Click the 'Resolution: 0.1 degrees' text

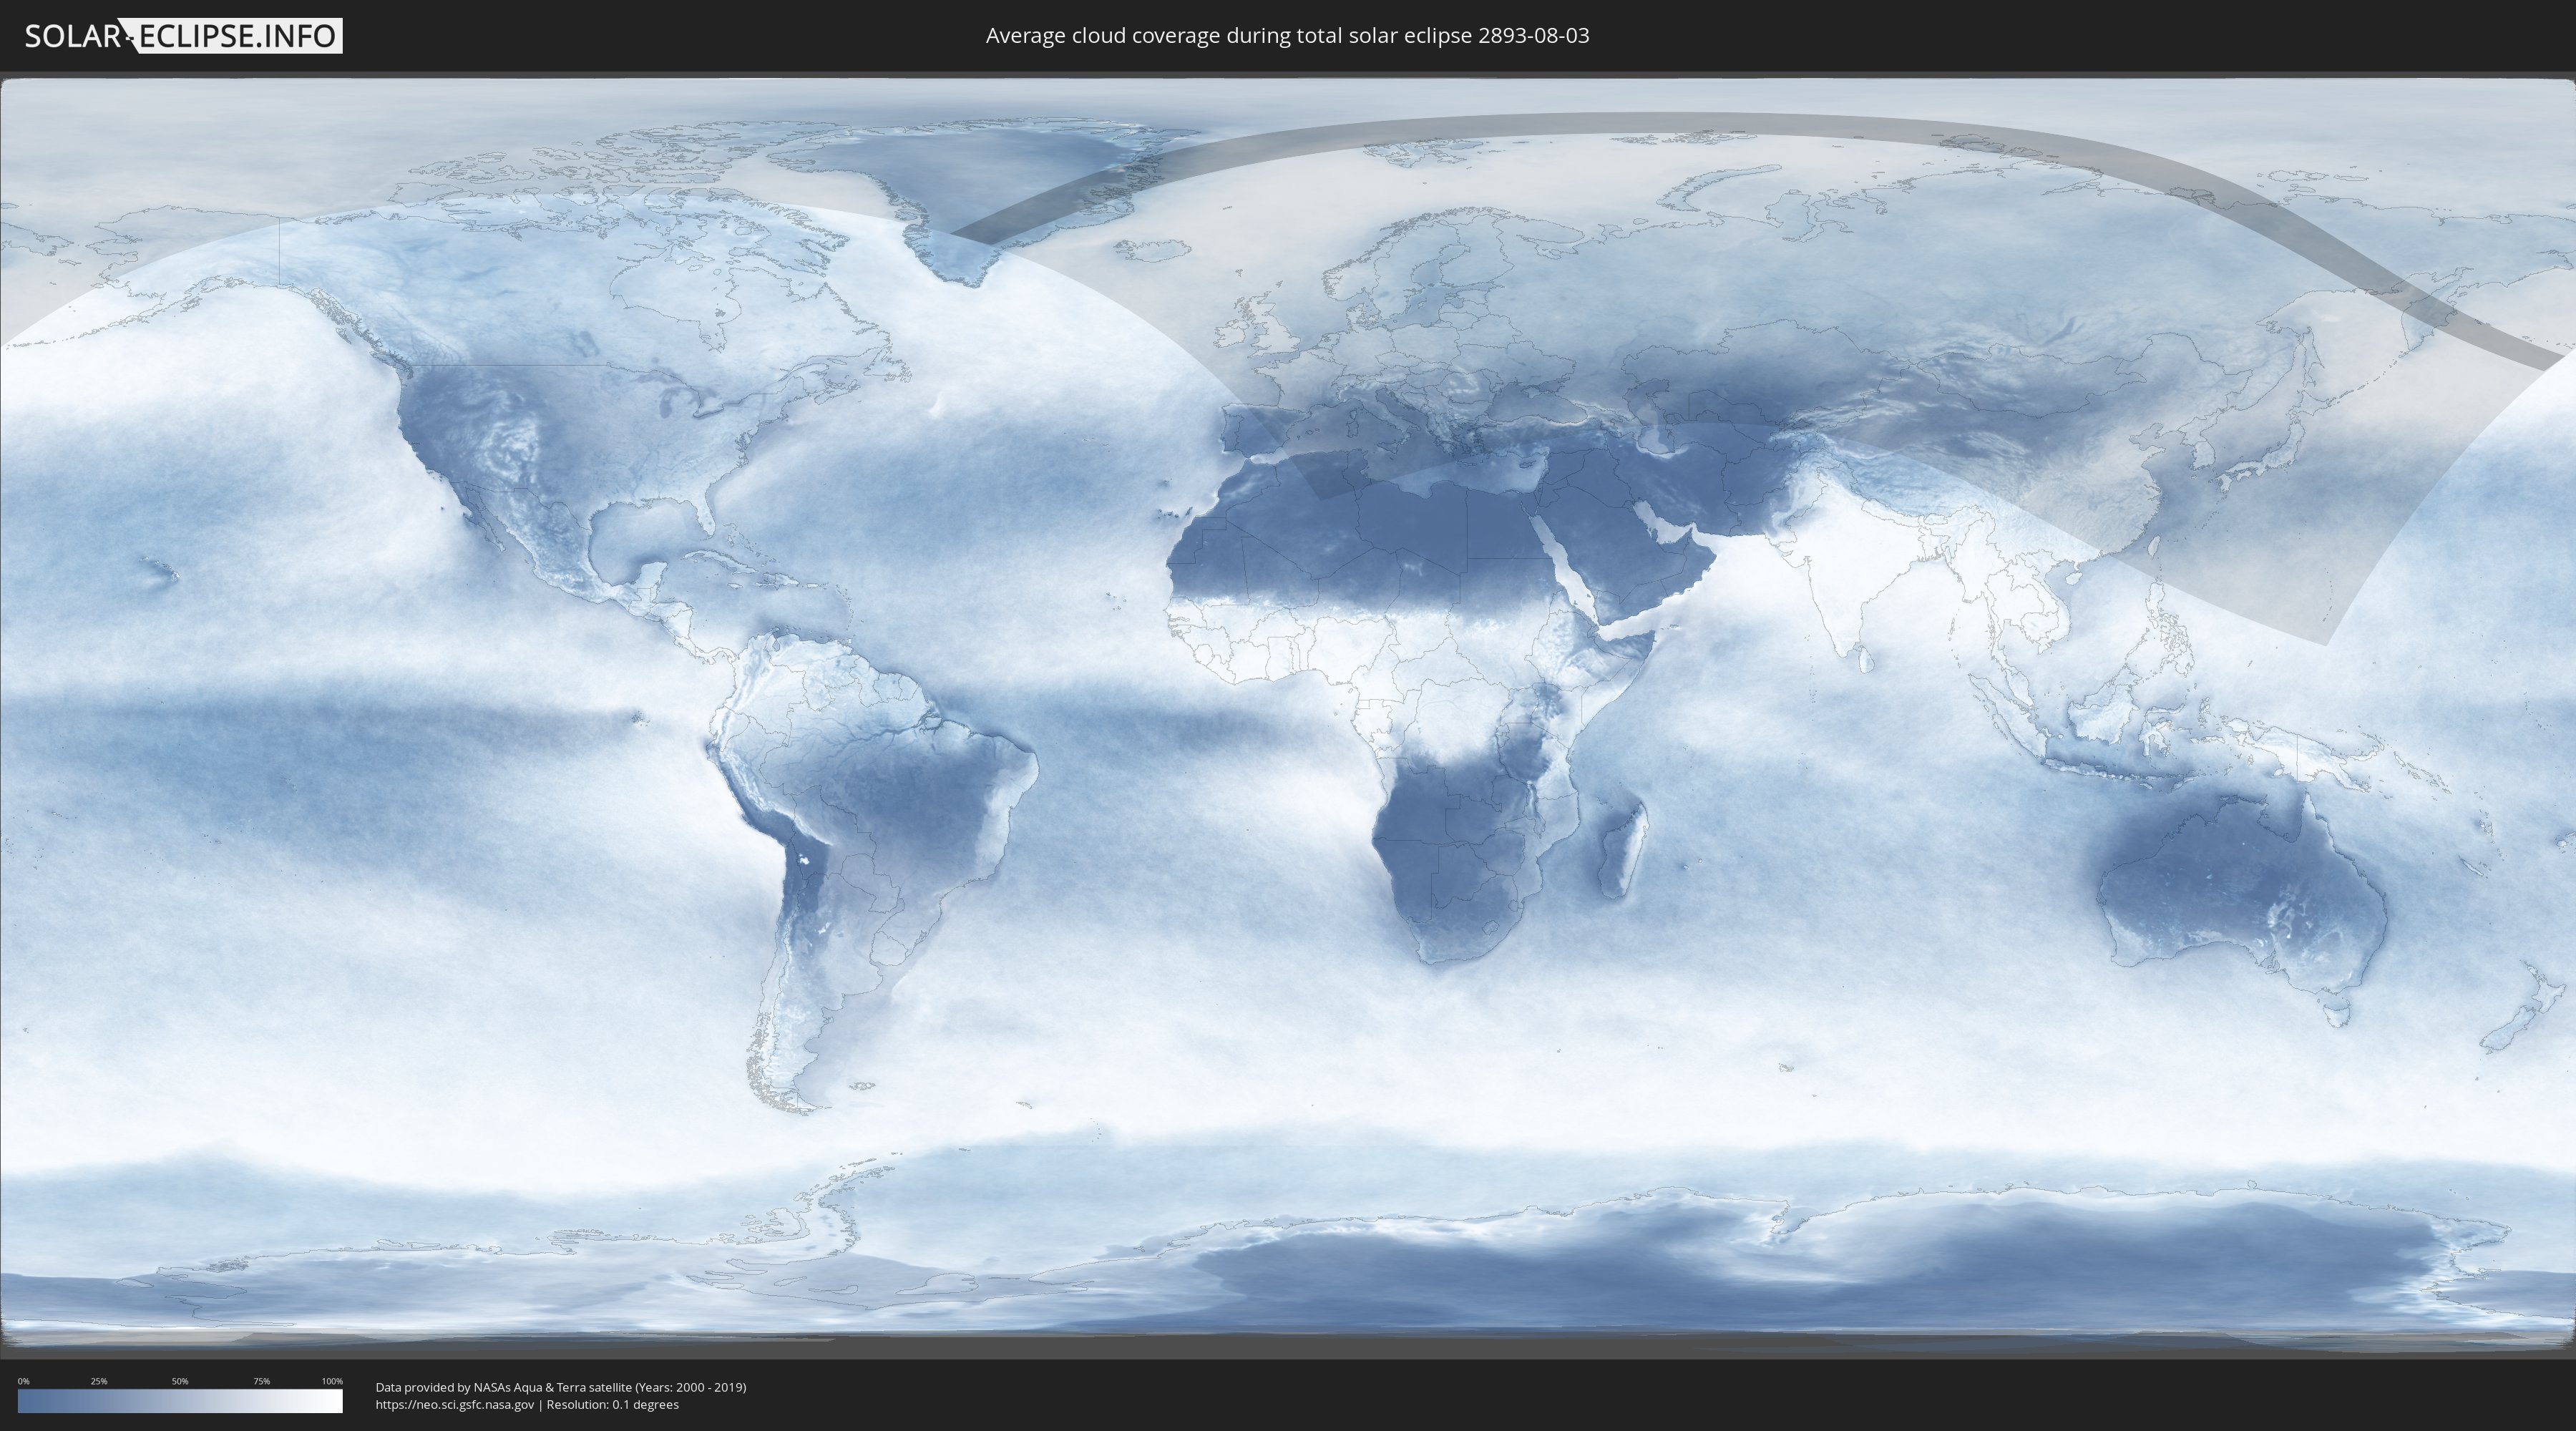click(x=612, y=1405)
